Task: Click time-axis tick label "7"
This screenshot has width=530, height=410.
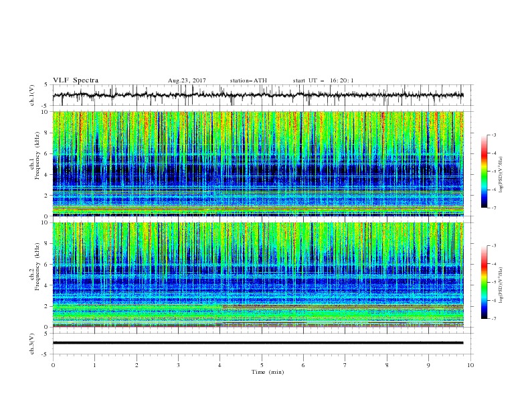Action: 345,365
